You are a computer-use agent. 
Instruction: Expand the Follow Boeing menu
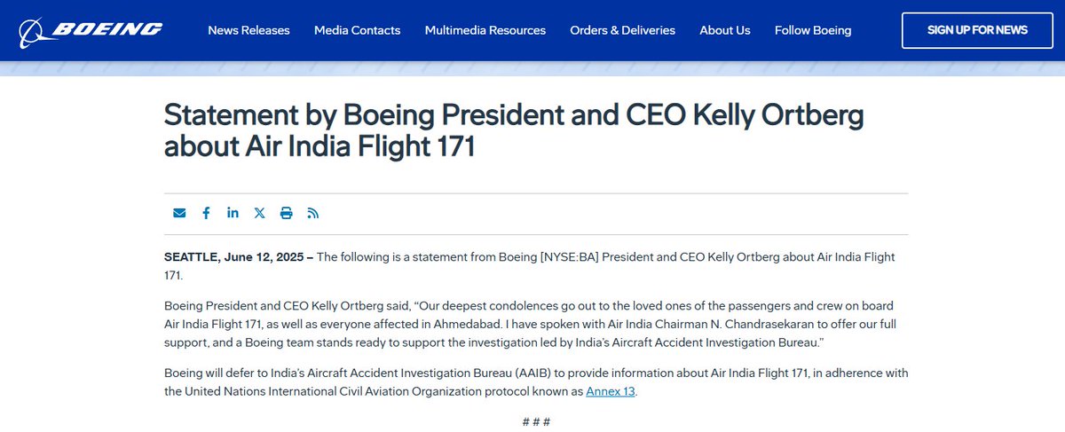pyautogui.click(x=812, y=30)
